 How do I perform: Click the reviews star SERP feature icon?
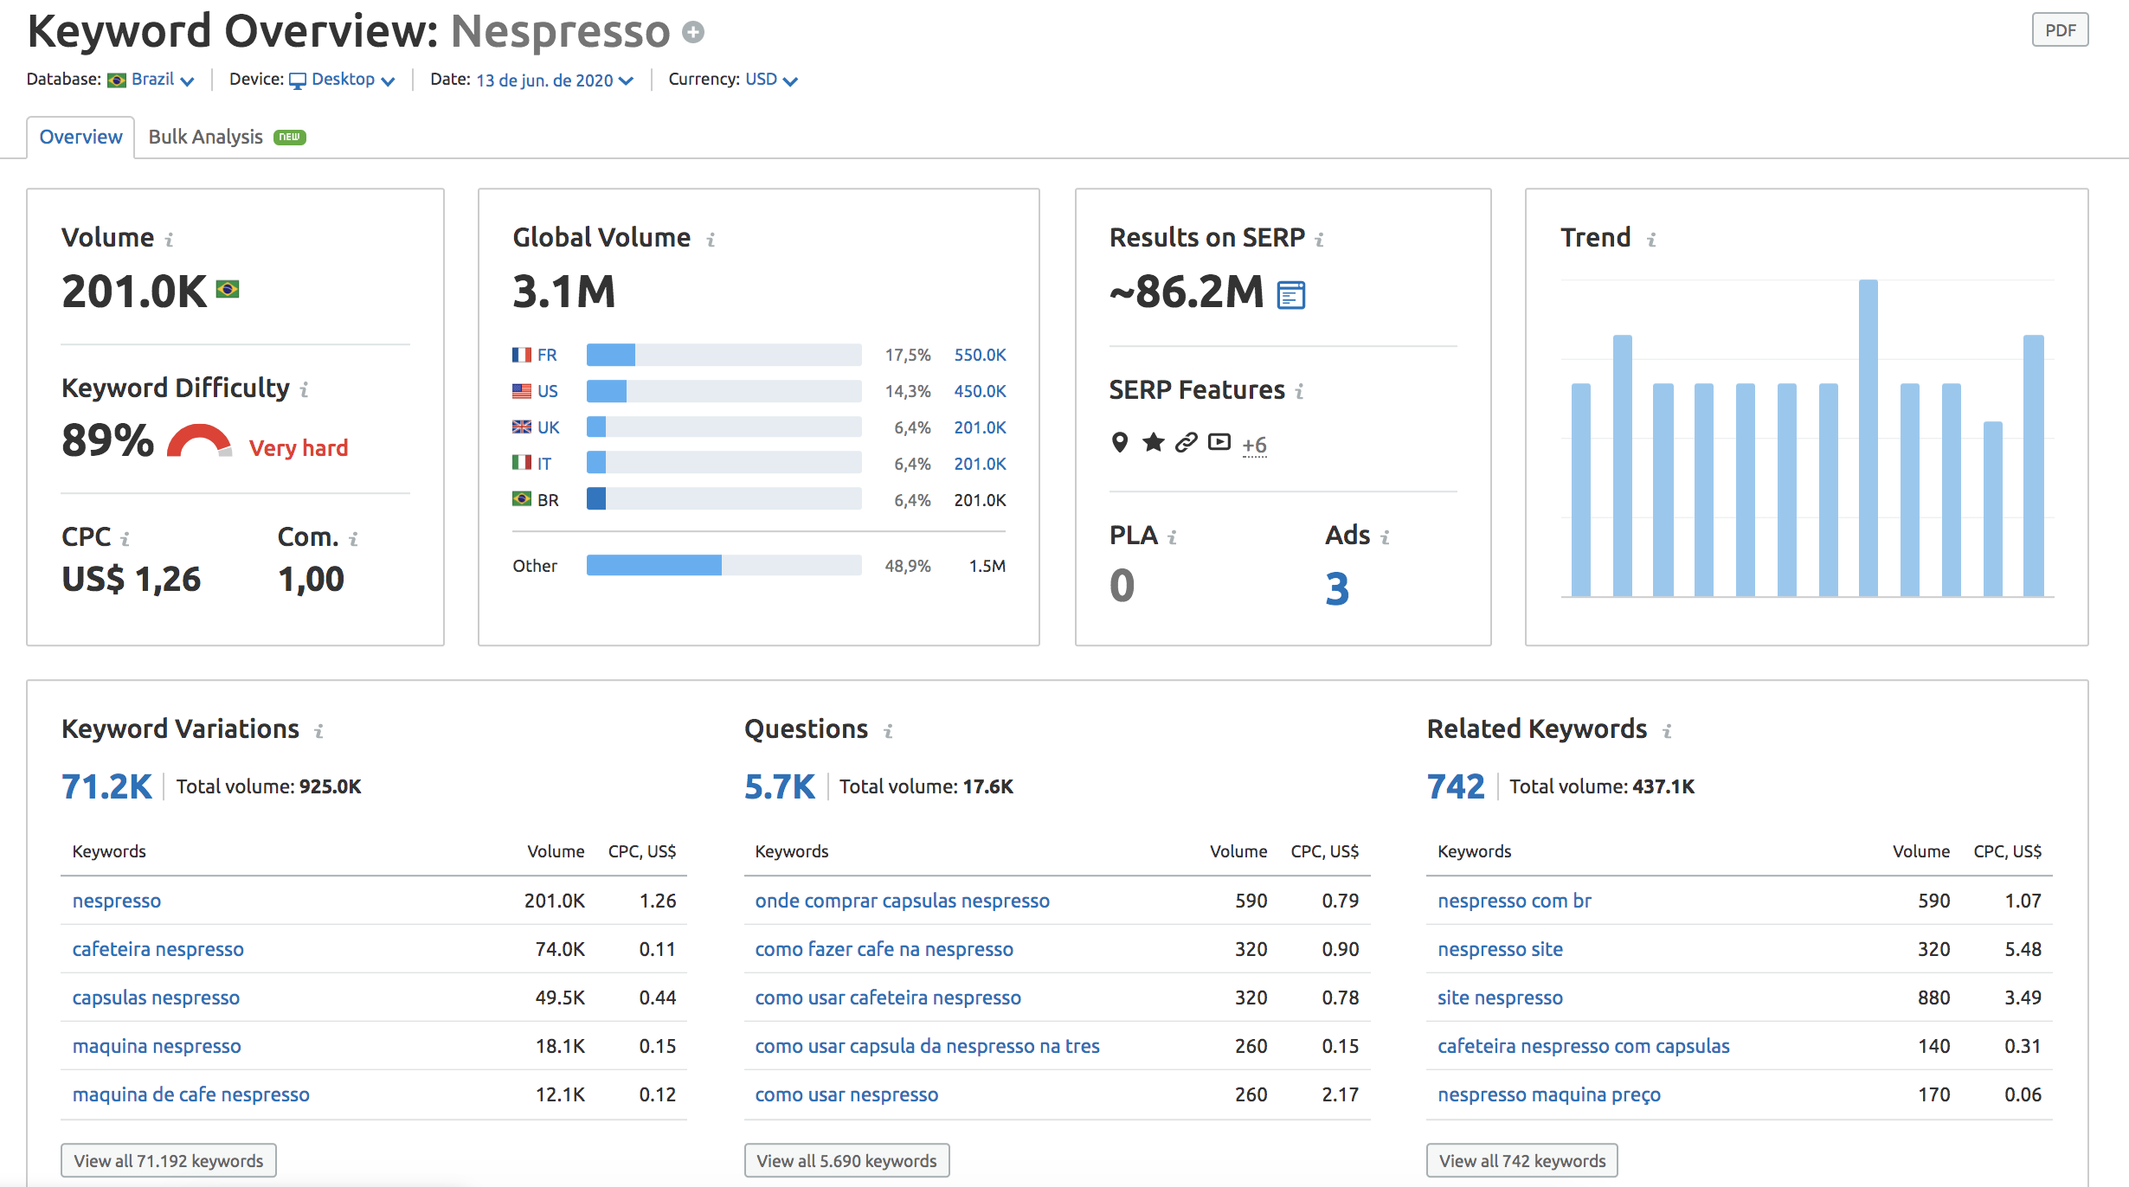(x=1153, y=443)
